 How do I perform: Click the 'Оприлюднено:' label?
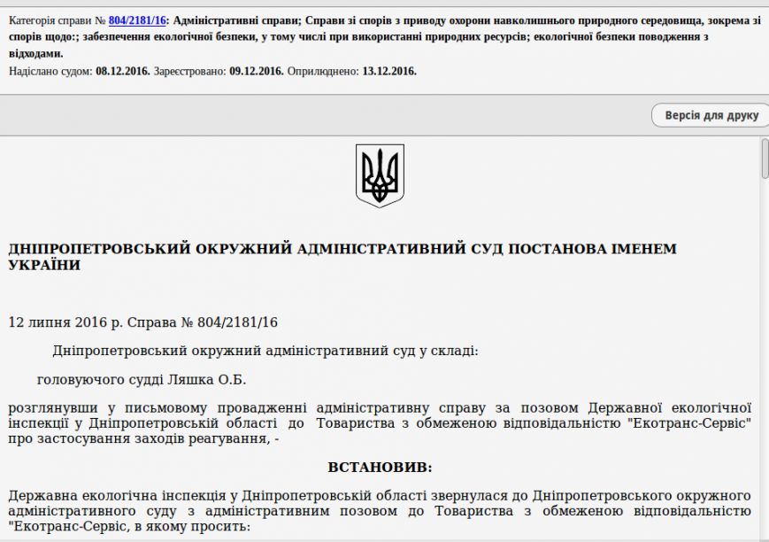click(323, 71)
